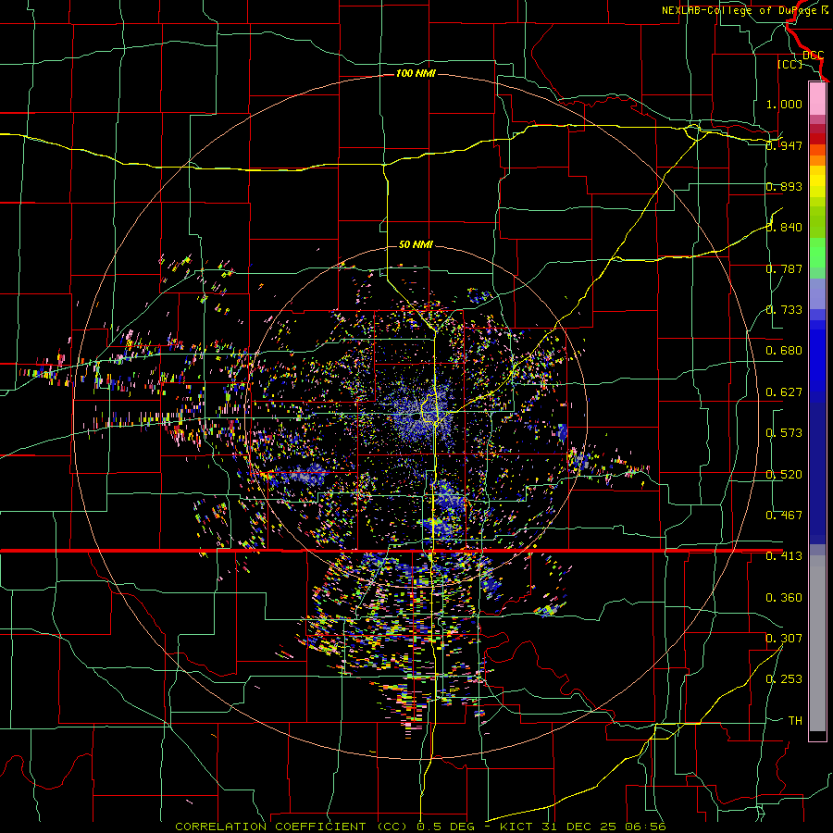Click the 0.733 scale value
Image resolution: width=833 pixels, height=833 pixels.
pyautogui.click(x=784, y=310)
